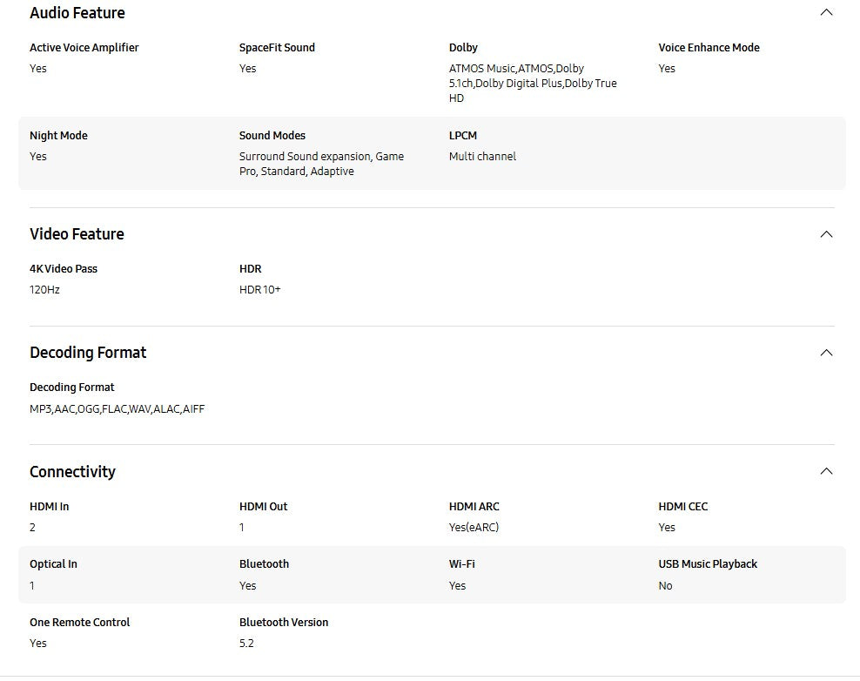Collapse the Decoding Format section chevron

click(826, 352)
